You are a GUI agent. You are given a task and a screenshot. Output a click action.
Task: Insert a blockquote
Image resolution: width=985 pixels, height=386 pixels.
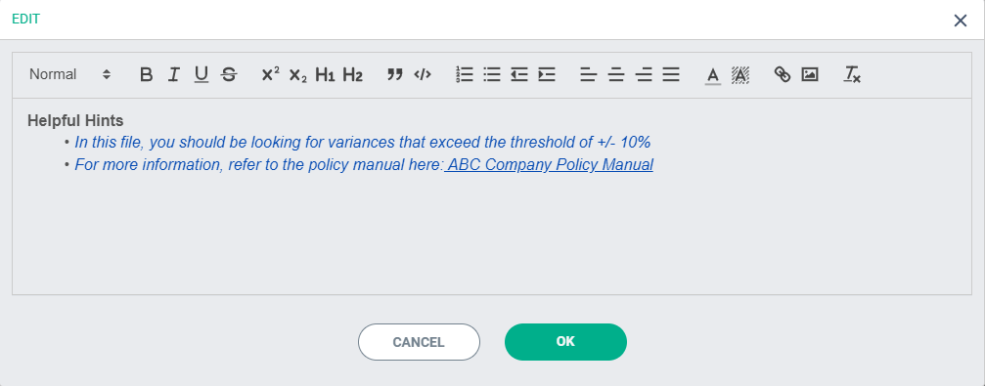pos(394,74)
